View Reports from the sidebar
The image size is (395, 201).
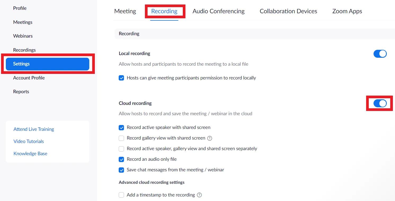21,91
